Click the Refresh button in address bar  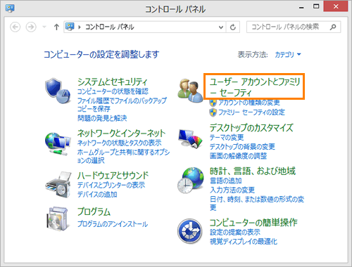(x=233, y=27)
